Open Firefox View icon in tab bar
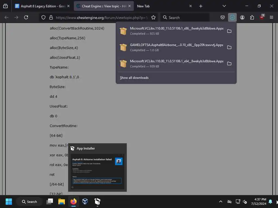Image resolution: width=278 pixels, height=208 pixels. point(5,6)
